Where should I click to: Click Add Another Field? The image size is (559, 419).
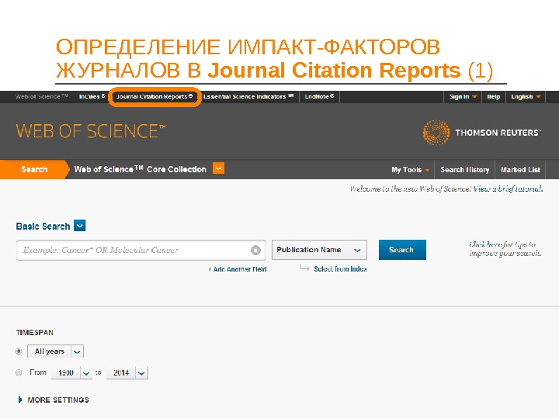pos(238,269)
